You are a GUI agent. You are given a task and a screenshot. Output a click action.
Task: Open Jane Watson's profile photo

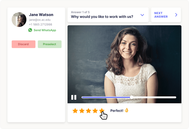[19, 20]
